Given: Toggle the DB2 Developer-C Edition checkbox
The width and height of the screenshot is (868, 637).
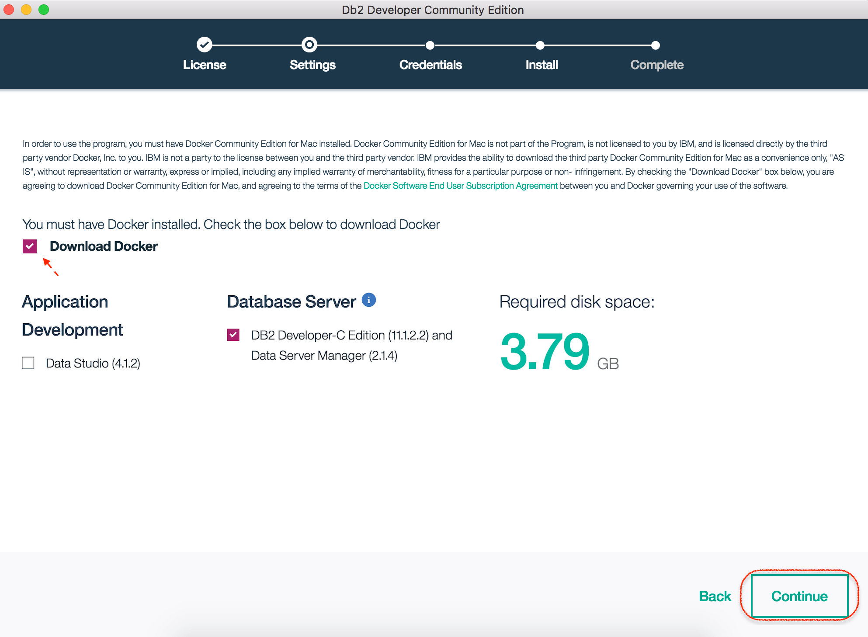Looking at the screenshot, I should click(233, 335).
